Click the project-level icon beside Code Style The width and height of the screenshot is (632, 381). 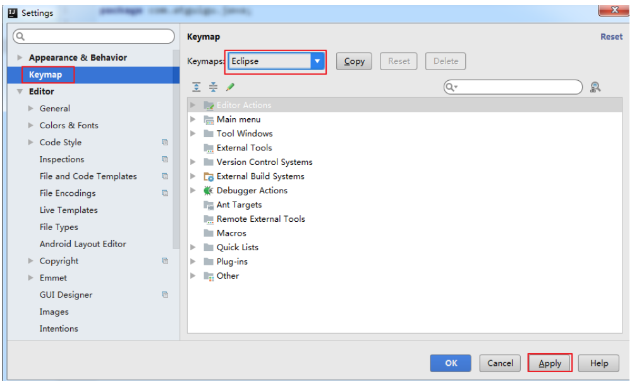point(165,142)
